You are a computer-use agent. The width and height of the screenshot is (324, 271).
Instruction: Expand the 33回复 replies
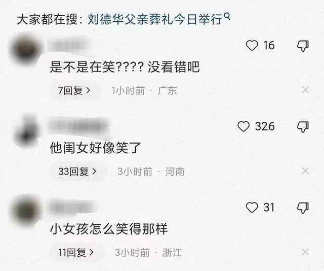click(77, 172)
